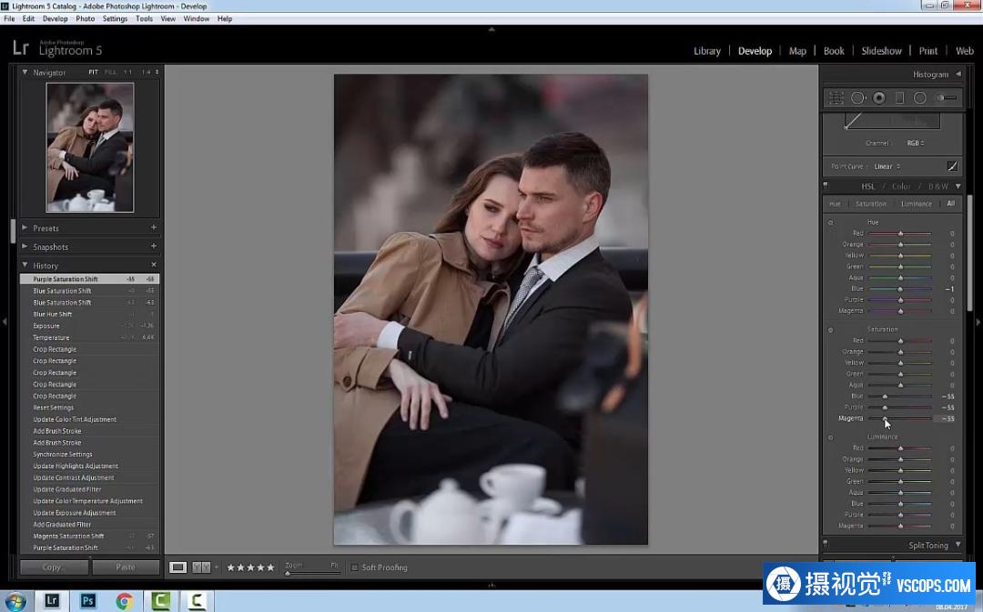The height and width of the screenshot is (612, 983).
Task: Clear History with the X icon
Action: (154, 265)
